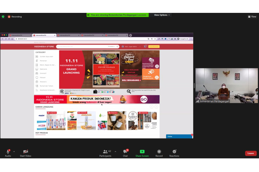Click the Pengiriman Seluruh Dunia tile

point(151,74)
